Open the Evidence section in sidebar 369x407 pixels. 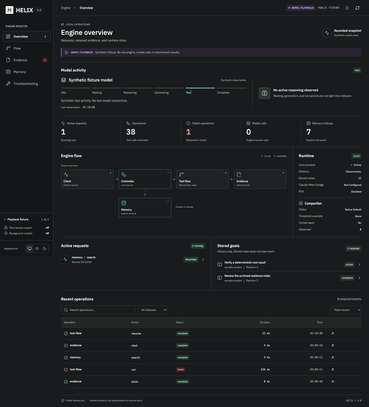click(26, 60)
